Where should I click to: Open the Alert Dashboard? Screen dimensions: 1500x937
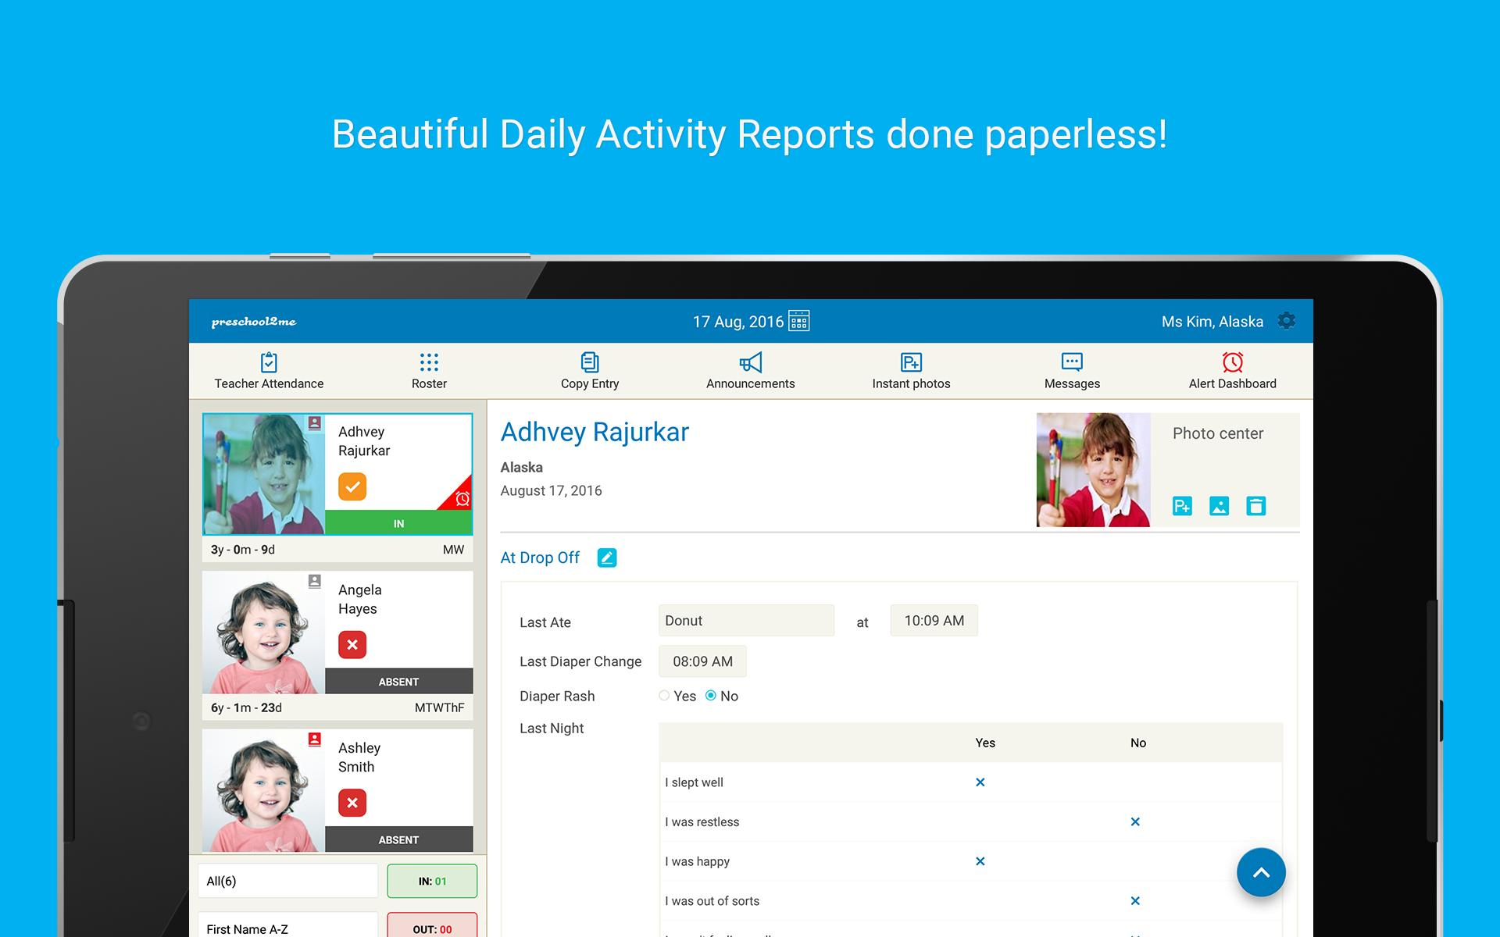click(1232, 371)
